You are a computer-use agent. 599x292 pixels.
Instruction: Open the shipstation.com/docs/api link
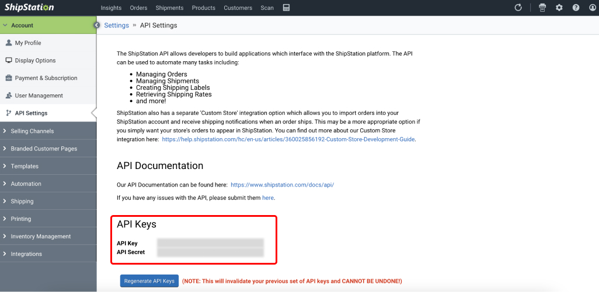(283, 185)
